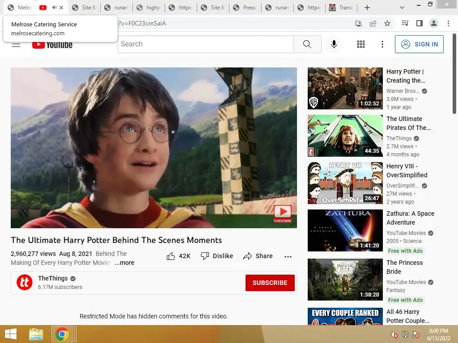The height and width of the screenshot is (343, 458).
Task: Open Zathura: A Space Adventure title
Action: [x=410, y=218]
